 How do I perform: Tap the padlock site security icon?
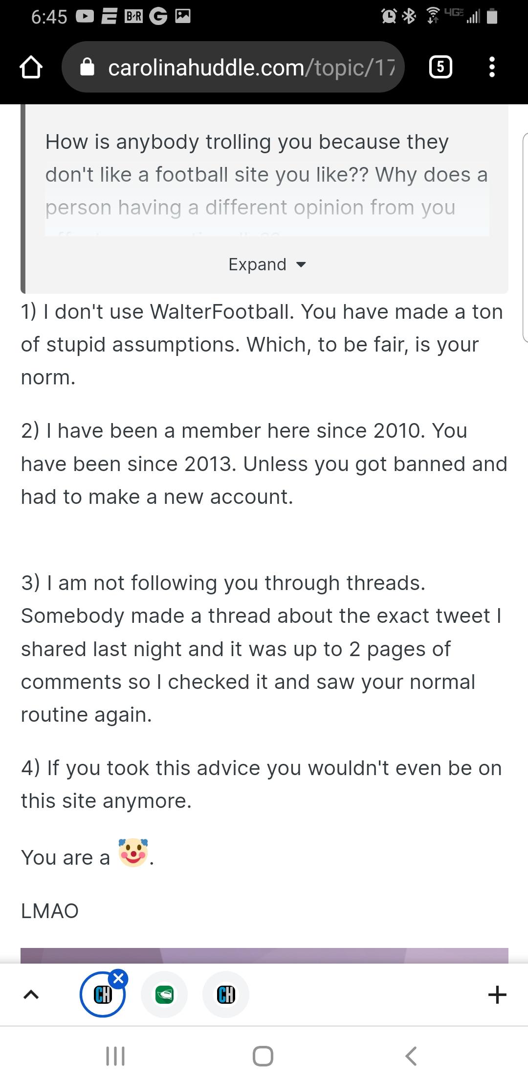(87, 67)
